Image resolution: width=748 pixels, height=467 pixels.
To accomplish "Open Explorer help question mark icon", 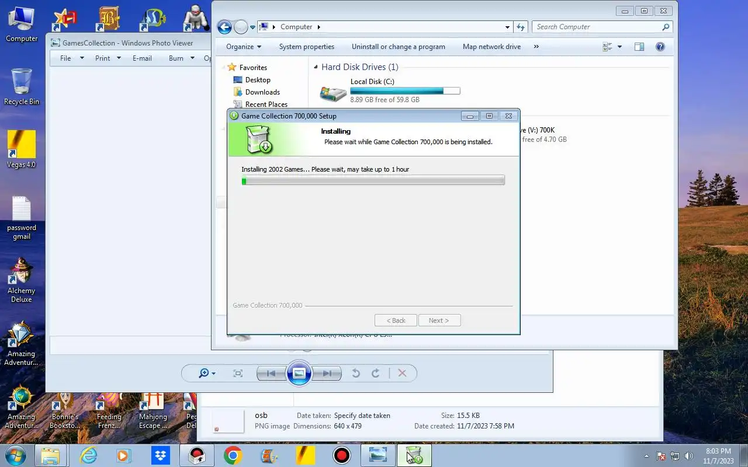I will (x=660, y=47).
